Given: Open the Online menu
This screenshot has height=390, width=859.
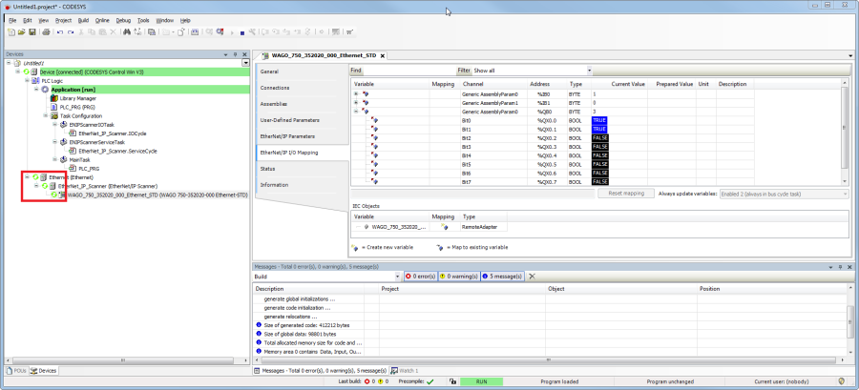Looking at the screenshot, I should (102, 19).
